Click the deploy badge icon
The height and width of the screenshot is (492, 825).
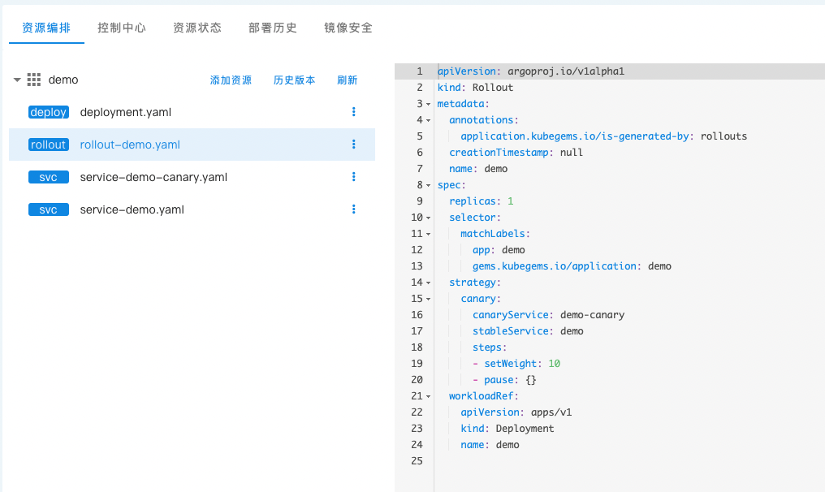point(48,112)
